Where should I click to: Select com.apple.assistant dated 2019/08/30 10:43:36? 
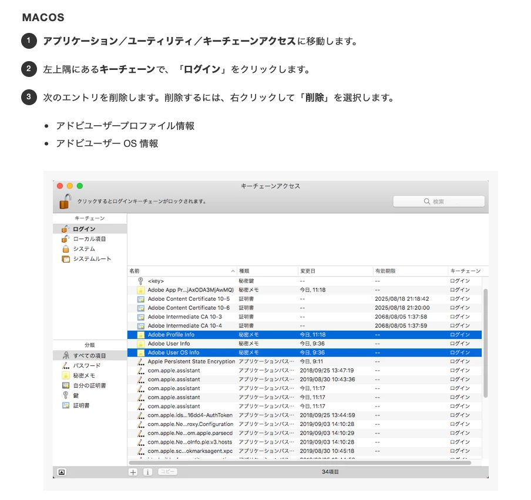[304, 380]
